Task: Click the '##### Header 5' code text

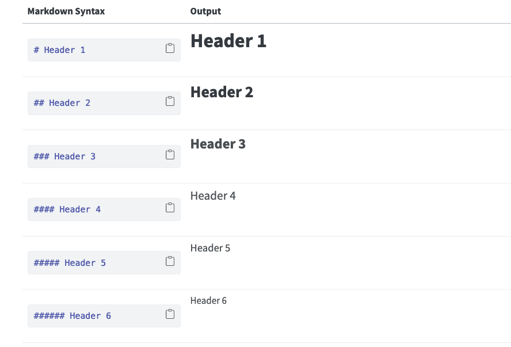Action: (70, 263)
